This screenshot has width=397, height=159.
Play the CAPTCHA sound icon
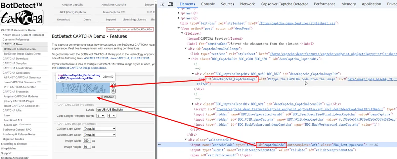click(x=113, y=90)
